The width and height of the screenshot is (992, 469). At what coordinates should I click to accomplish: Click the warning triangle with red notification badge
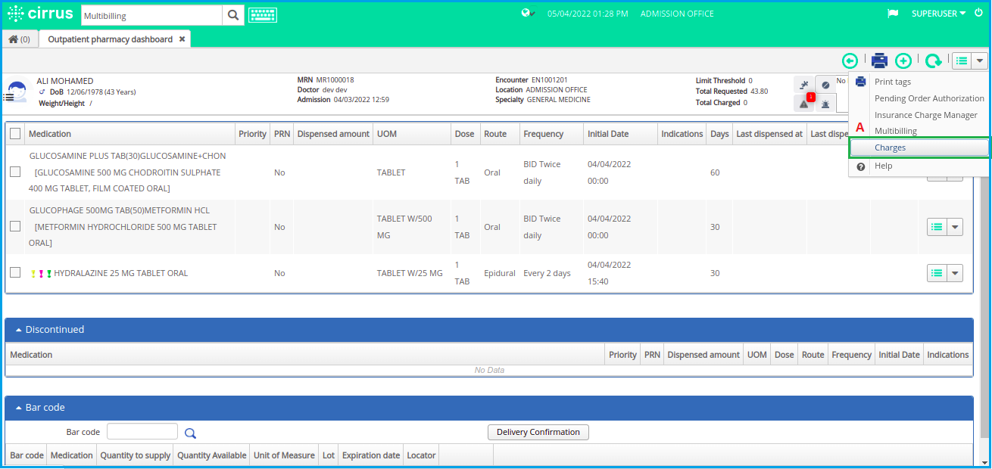coord(804,103)
